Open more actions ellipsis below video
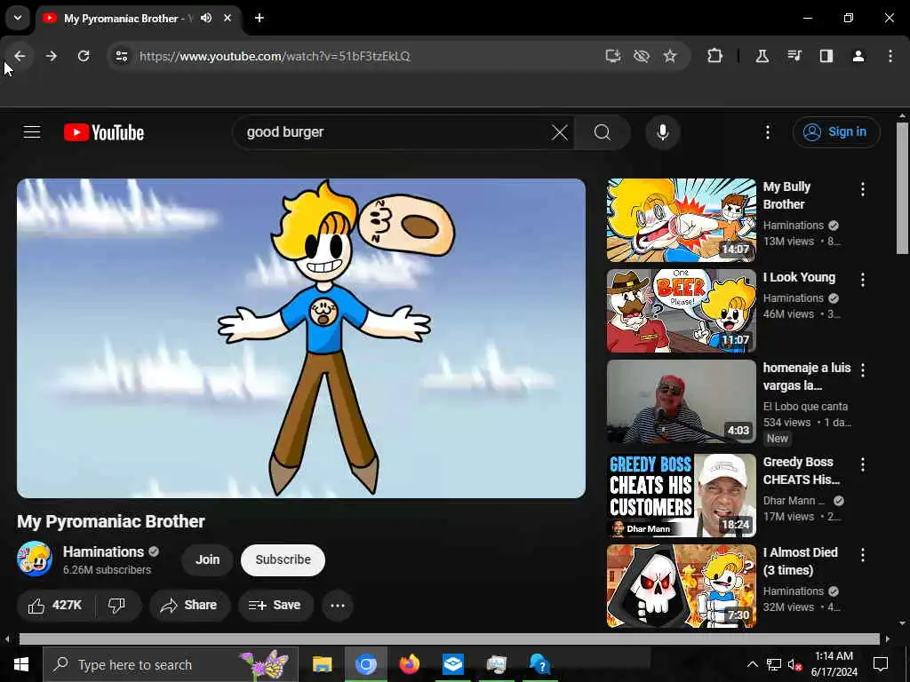Screen dimensions: 910x682 [338, 606]
